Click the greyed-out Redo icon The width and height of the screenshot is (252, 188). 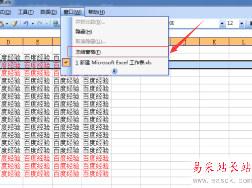tap(40, 24)
